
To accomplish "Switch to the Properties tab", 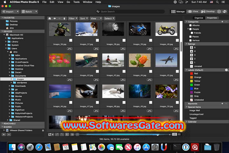I will pos(212,18).
